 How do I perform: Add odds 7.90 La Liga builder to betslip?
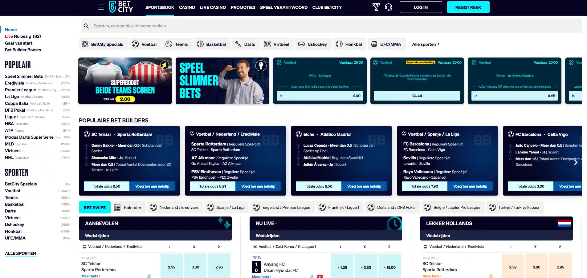(470, 186)
